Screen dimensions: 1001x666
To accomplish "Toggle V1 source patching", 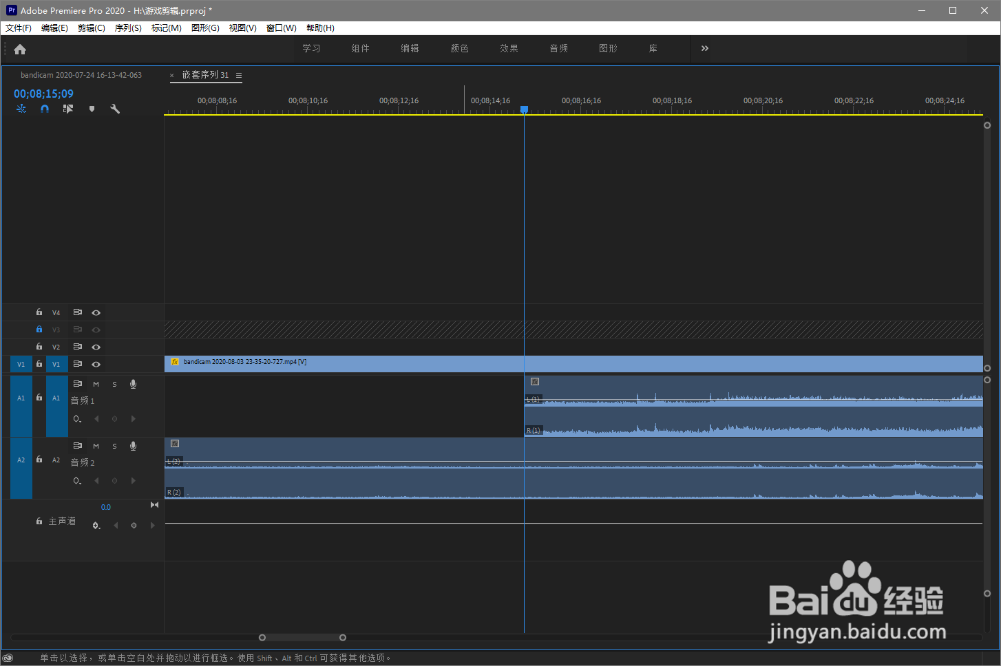I will 21,364.
